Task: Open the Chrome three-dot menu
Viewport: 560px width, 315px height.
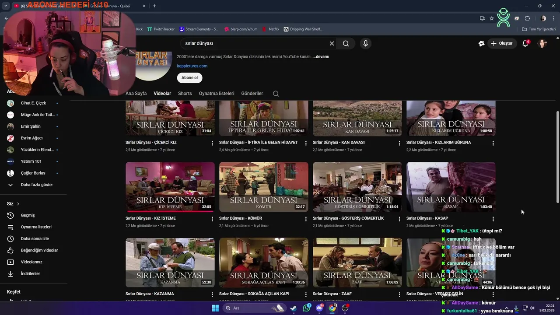Action: tap(553, 18)
